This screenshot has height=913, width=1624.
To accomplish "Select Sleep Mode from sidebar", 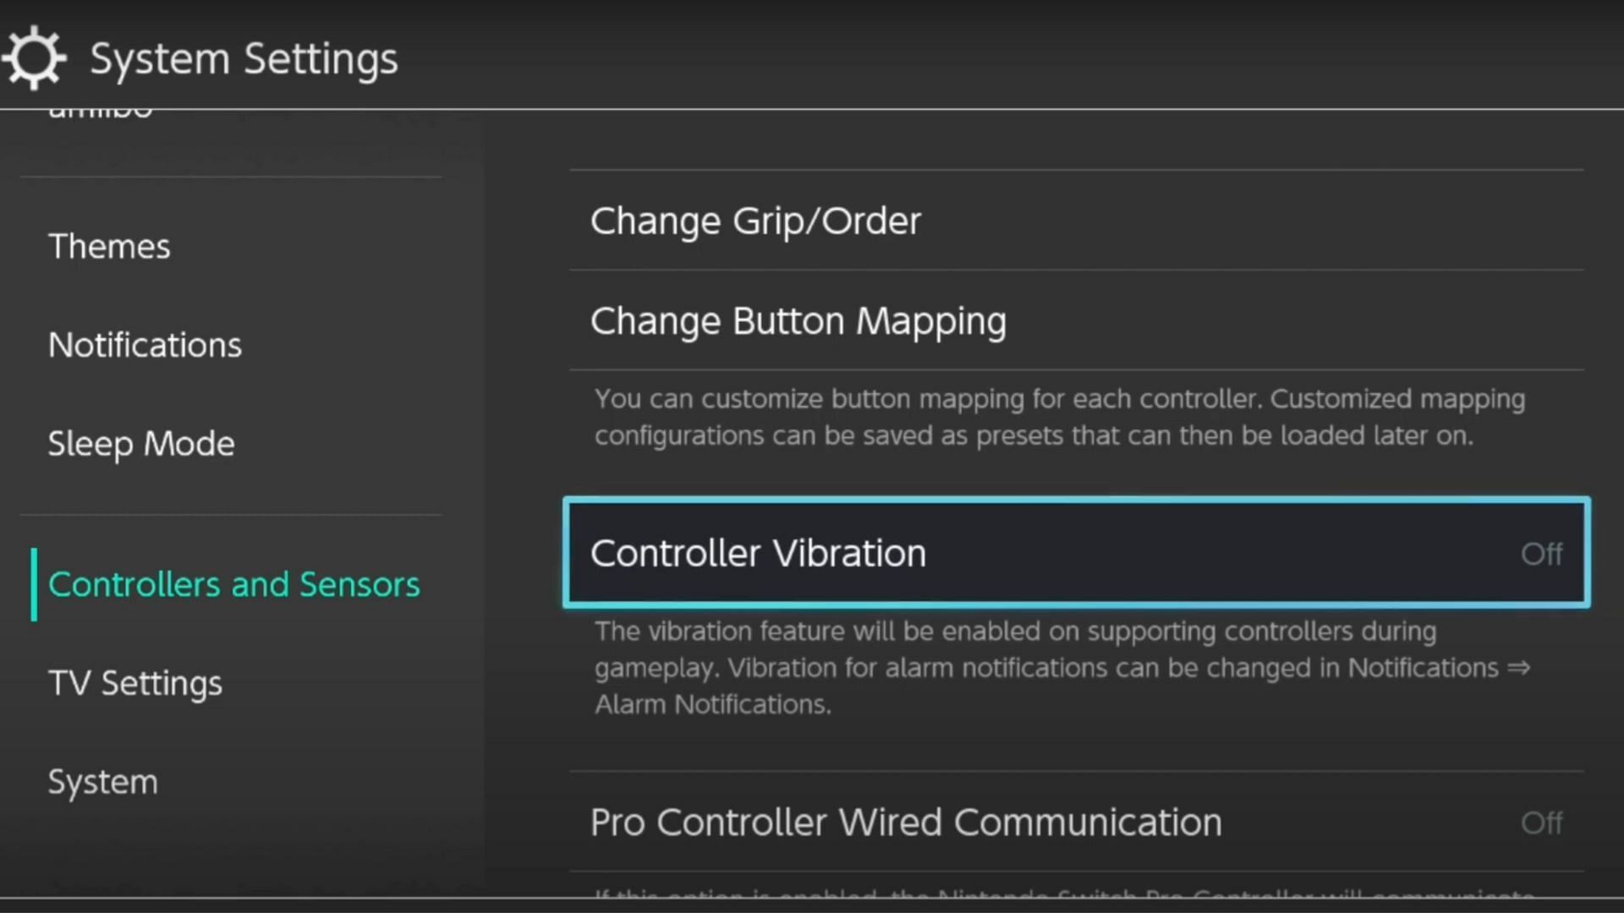I will [x=140, y=443].
